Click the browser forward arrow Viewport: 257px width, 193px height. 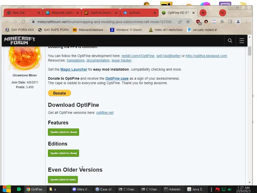pyautogui.click(x=15, y=22)
